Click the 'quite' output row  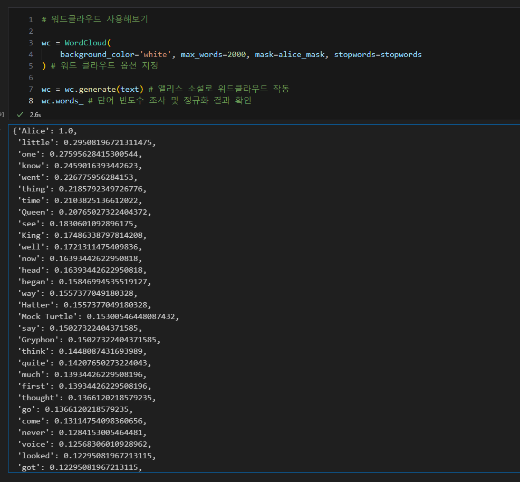(x=84, y=363)
